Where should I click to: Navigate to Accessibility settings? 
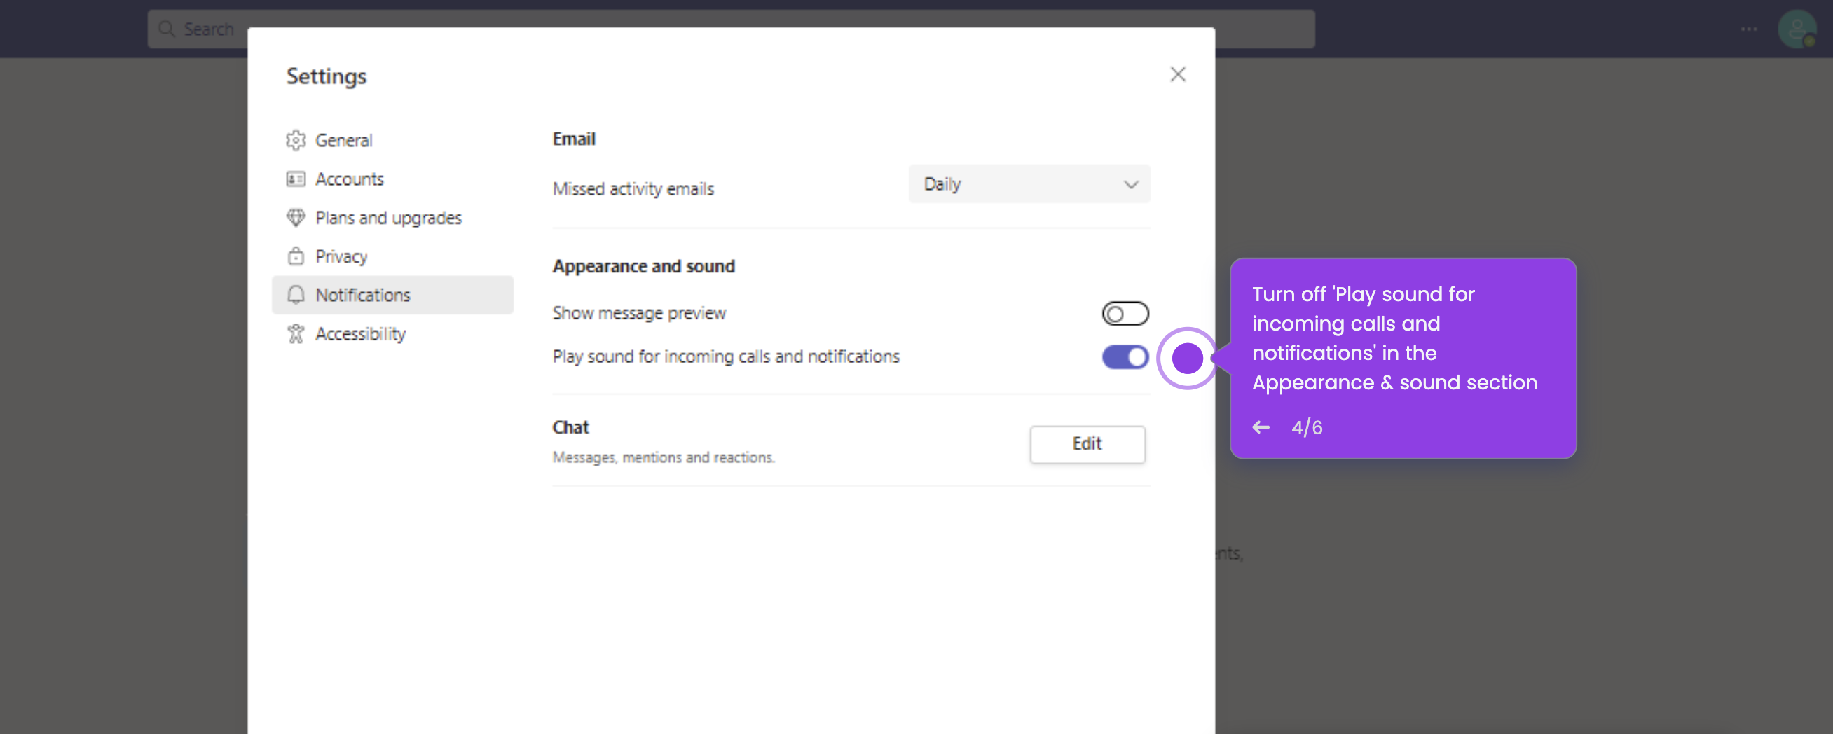[361, 333]
